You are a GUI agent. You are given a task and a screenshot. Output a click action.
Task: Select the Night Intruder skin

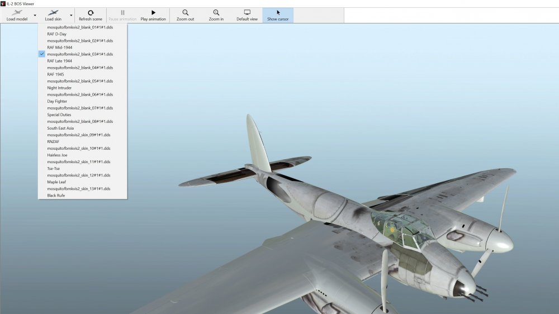tap(59, 88)
